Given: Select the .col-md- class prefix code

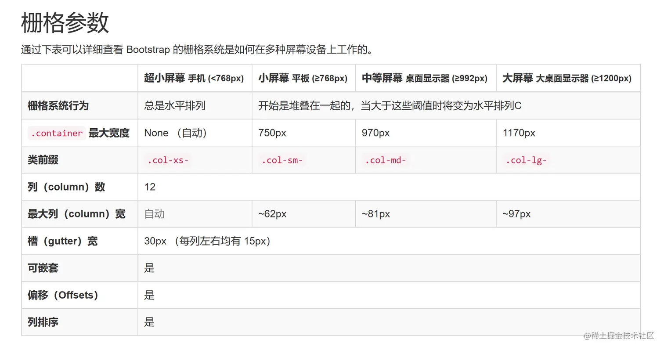Looking at the screenshot, I should [x=386, y=160].
